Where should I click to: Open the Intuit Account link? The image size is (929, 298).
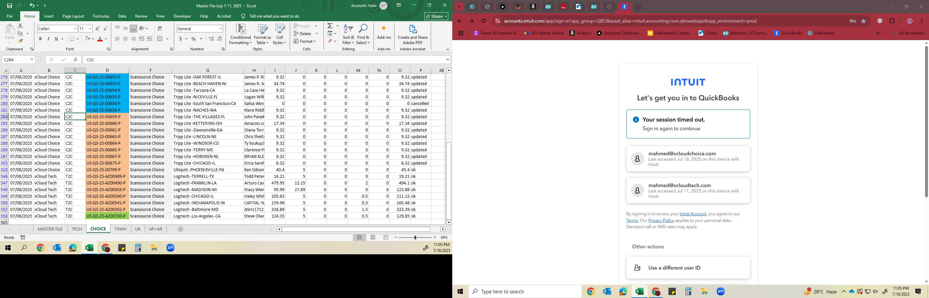point(692,214)
